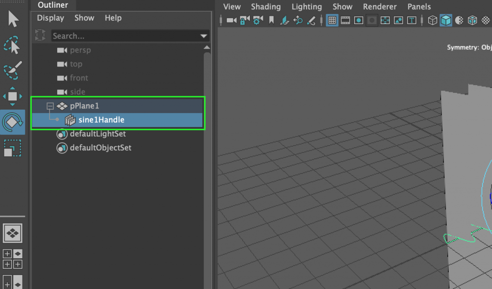Screen dimensions: 492x289
Task: Select defaultLightSet in the Outliner
Action: pyautogui.click(x=98, y=134)
